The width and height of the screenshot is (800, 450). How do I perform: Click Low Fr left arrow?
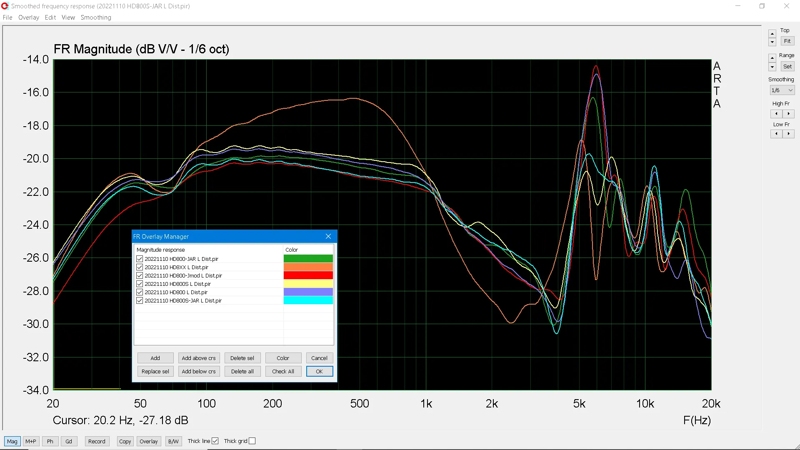(776, 134)
